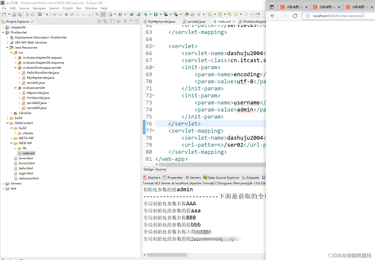Click the browser back arrow
This screenshot has height=260, width=375.
click(x=273, y=16)
